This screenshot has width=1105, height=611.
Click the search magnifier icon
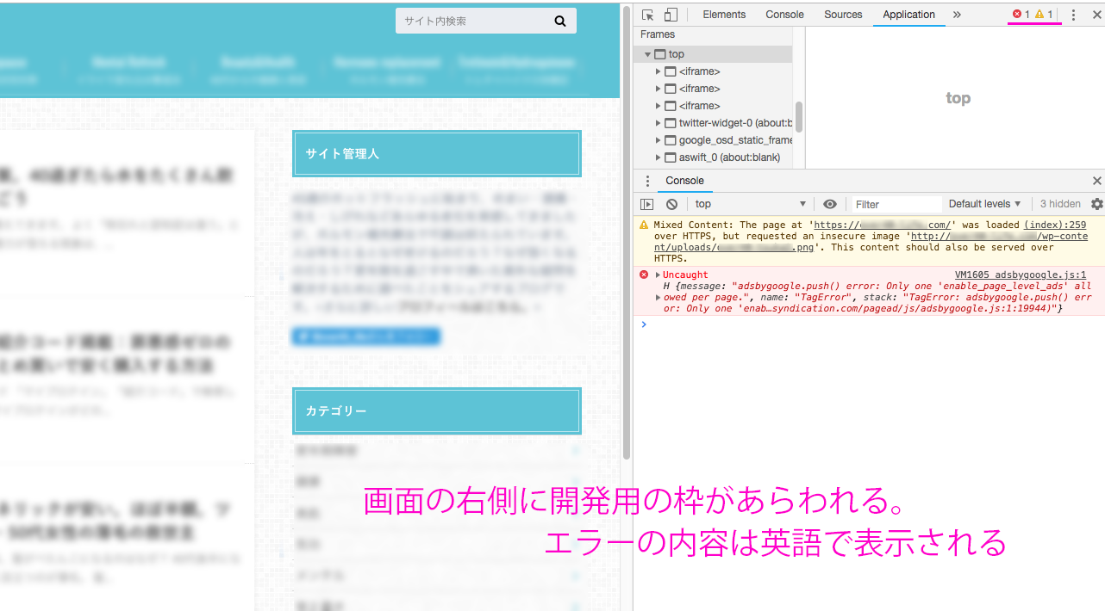(x=560, y=22)
